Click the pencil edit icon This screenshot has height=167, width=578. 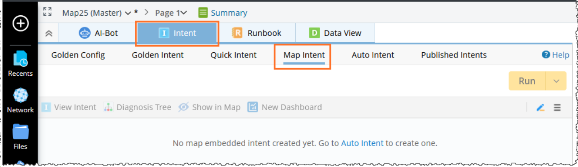(541, 107)
